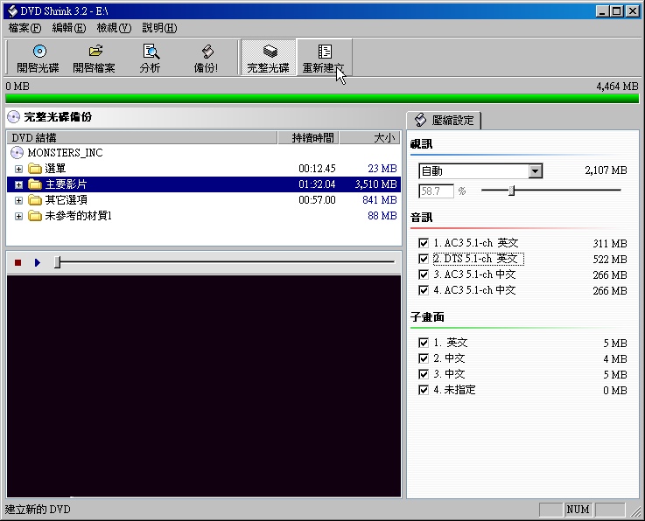645x521 pixels.
Task: Expand the 未參考的材質1 tree node
Action: click(18, 216)
